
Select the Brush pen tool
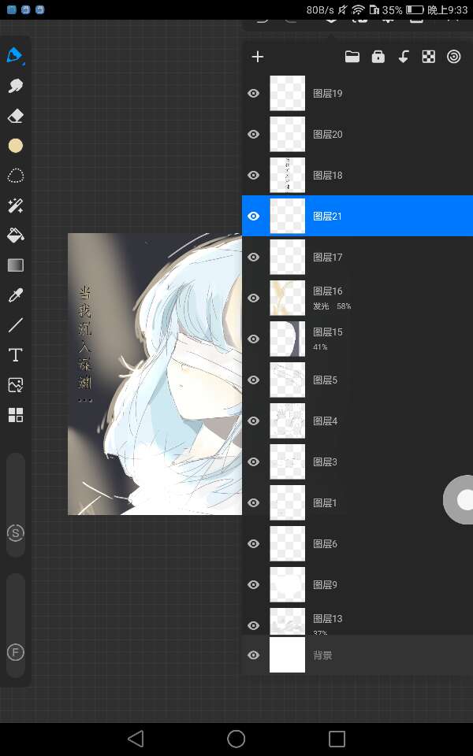pos(15,56)
